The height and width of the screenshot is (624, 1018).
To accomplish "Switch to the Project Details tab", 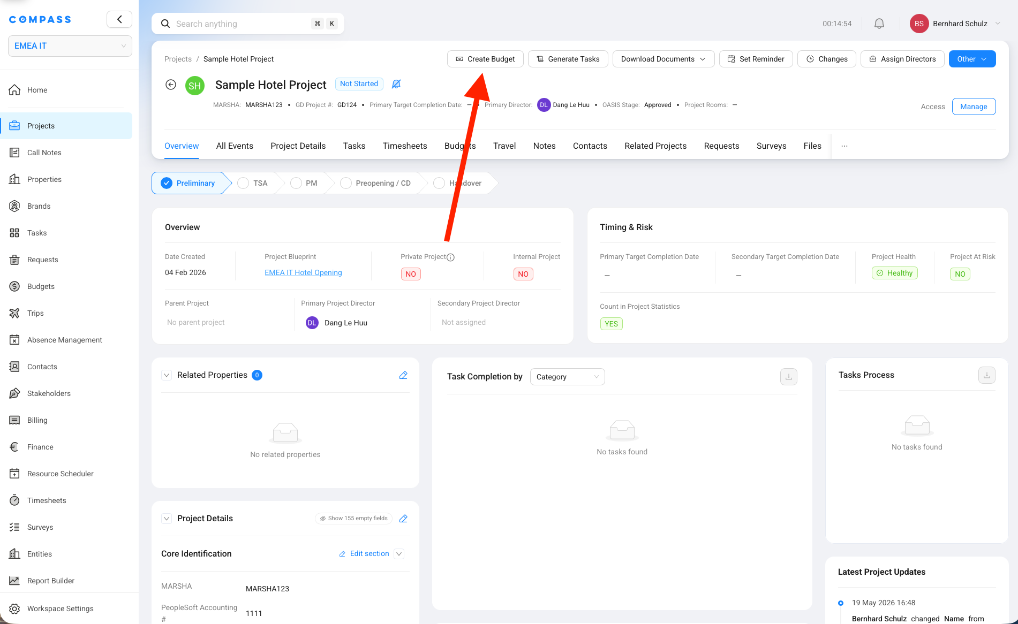I will tap(298, 146).
